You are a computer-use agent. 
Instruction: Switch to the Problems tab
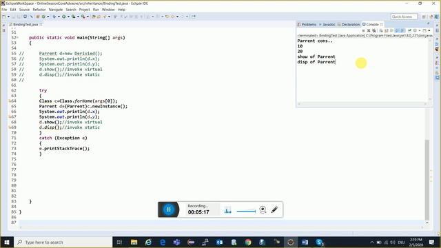coord(307,25)
